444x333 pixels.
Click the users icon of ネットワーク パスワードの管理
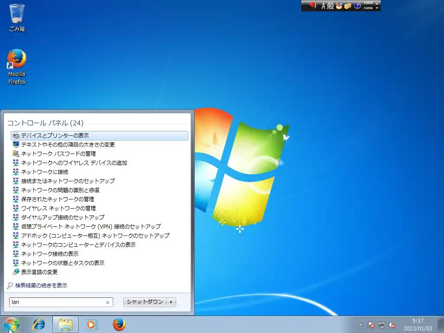16,154
